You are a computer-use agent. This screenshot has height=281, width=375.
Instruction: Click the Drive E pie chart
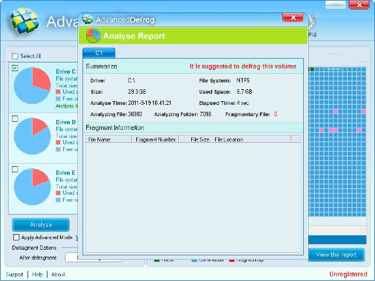(x=32, y=187)
